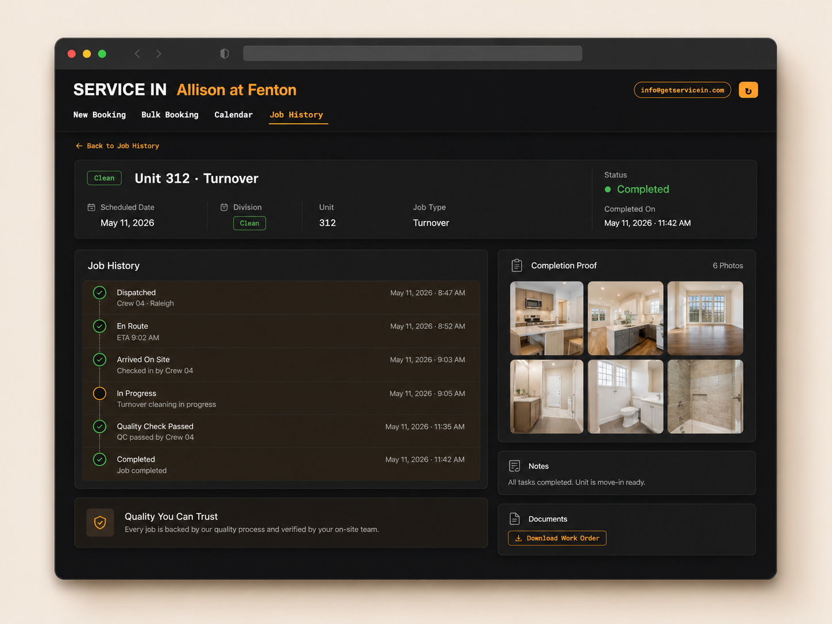Open the Bulk Booking tab
Screen dimensions: 832x624
click(x=170, y=115)
